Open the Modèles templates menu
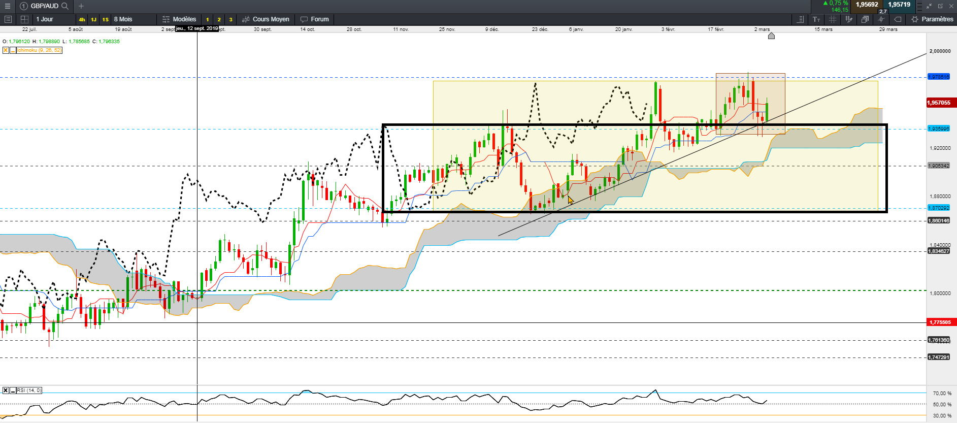The height and width of the screenshot is (423, 957). coord(179,19)
